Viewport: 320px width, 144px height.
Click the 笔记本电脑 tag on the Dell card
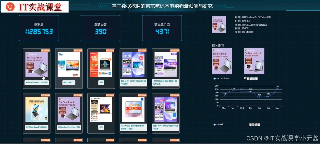pos(78,51)
